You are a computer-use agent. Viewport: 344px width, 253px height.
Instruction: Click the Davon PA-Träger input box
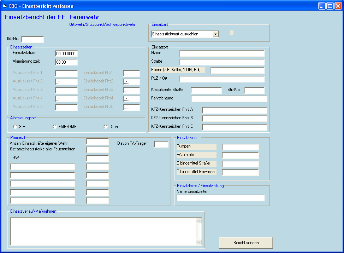[x=161, y=144]
